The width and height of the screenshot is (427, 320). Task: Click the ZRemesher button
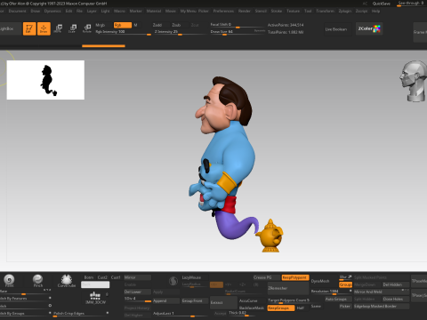pyautogui.click(x=288, y=288)
